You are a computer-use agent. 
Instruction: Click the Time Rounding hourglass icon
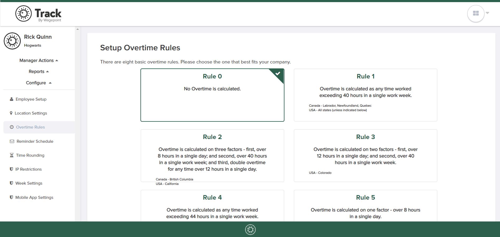(12, 155)
